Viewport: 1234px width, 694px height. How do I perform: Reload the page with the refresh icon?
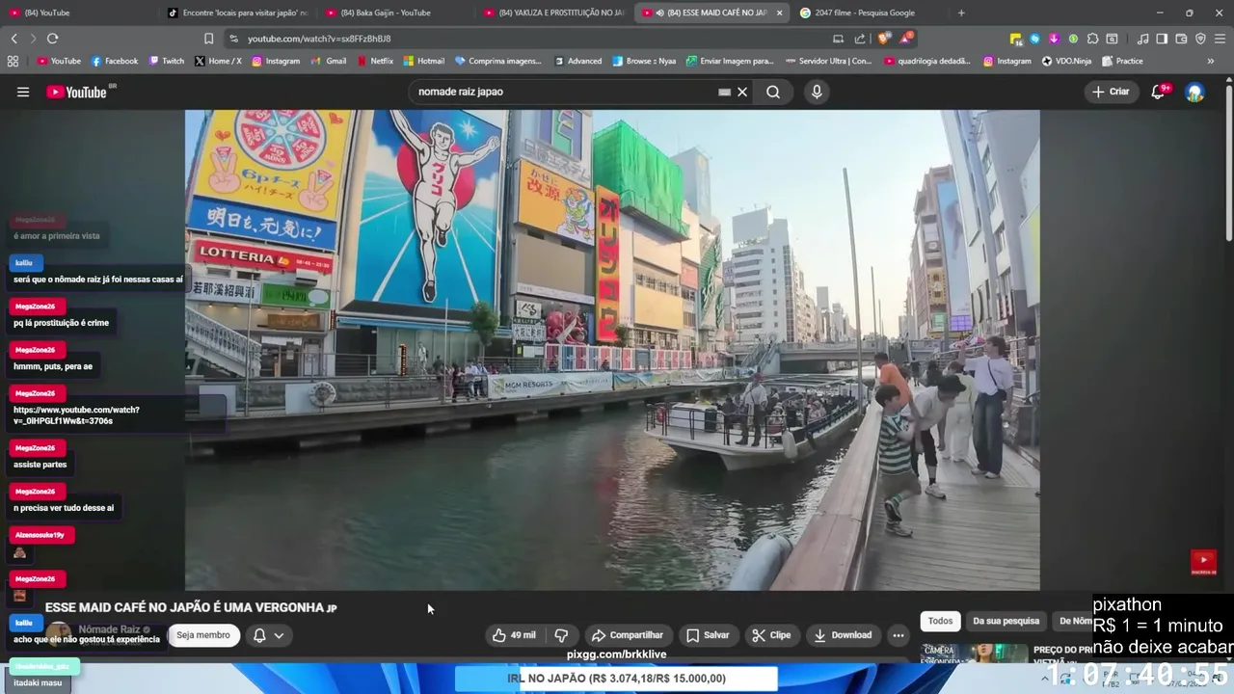[52, 39]
